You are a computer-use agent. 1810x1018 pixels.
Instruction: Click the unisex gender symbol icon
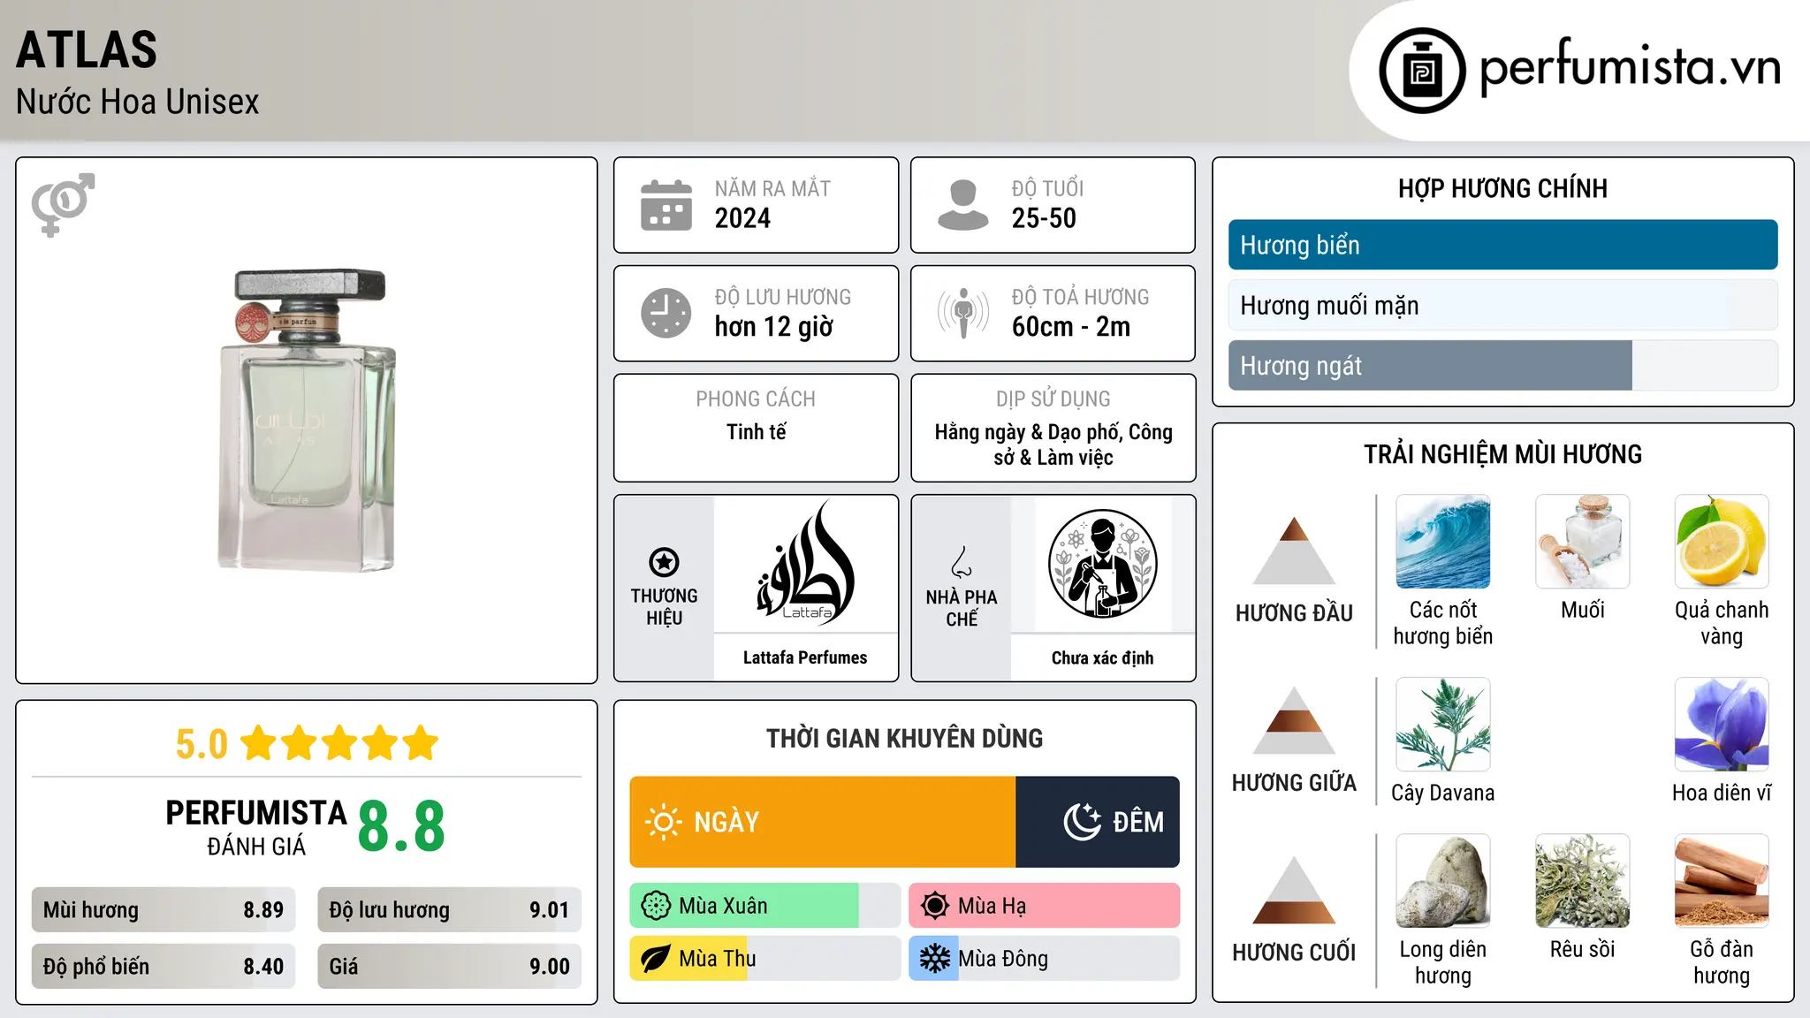pos(63,205)
